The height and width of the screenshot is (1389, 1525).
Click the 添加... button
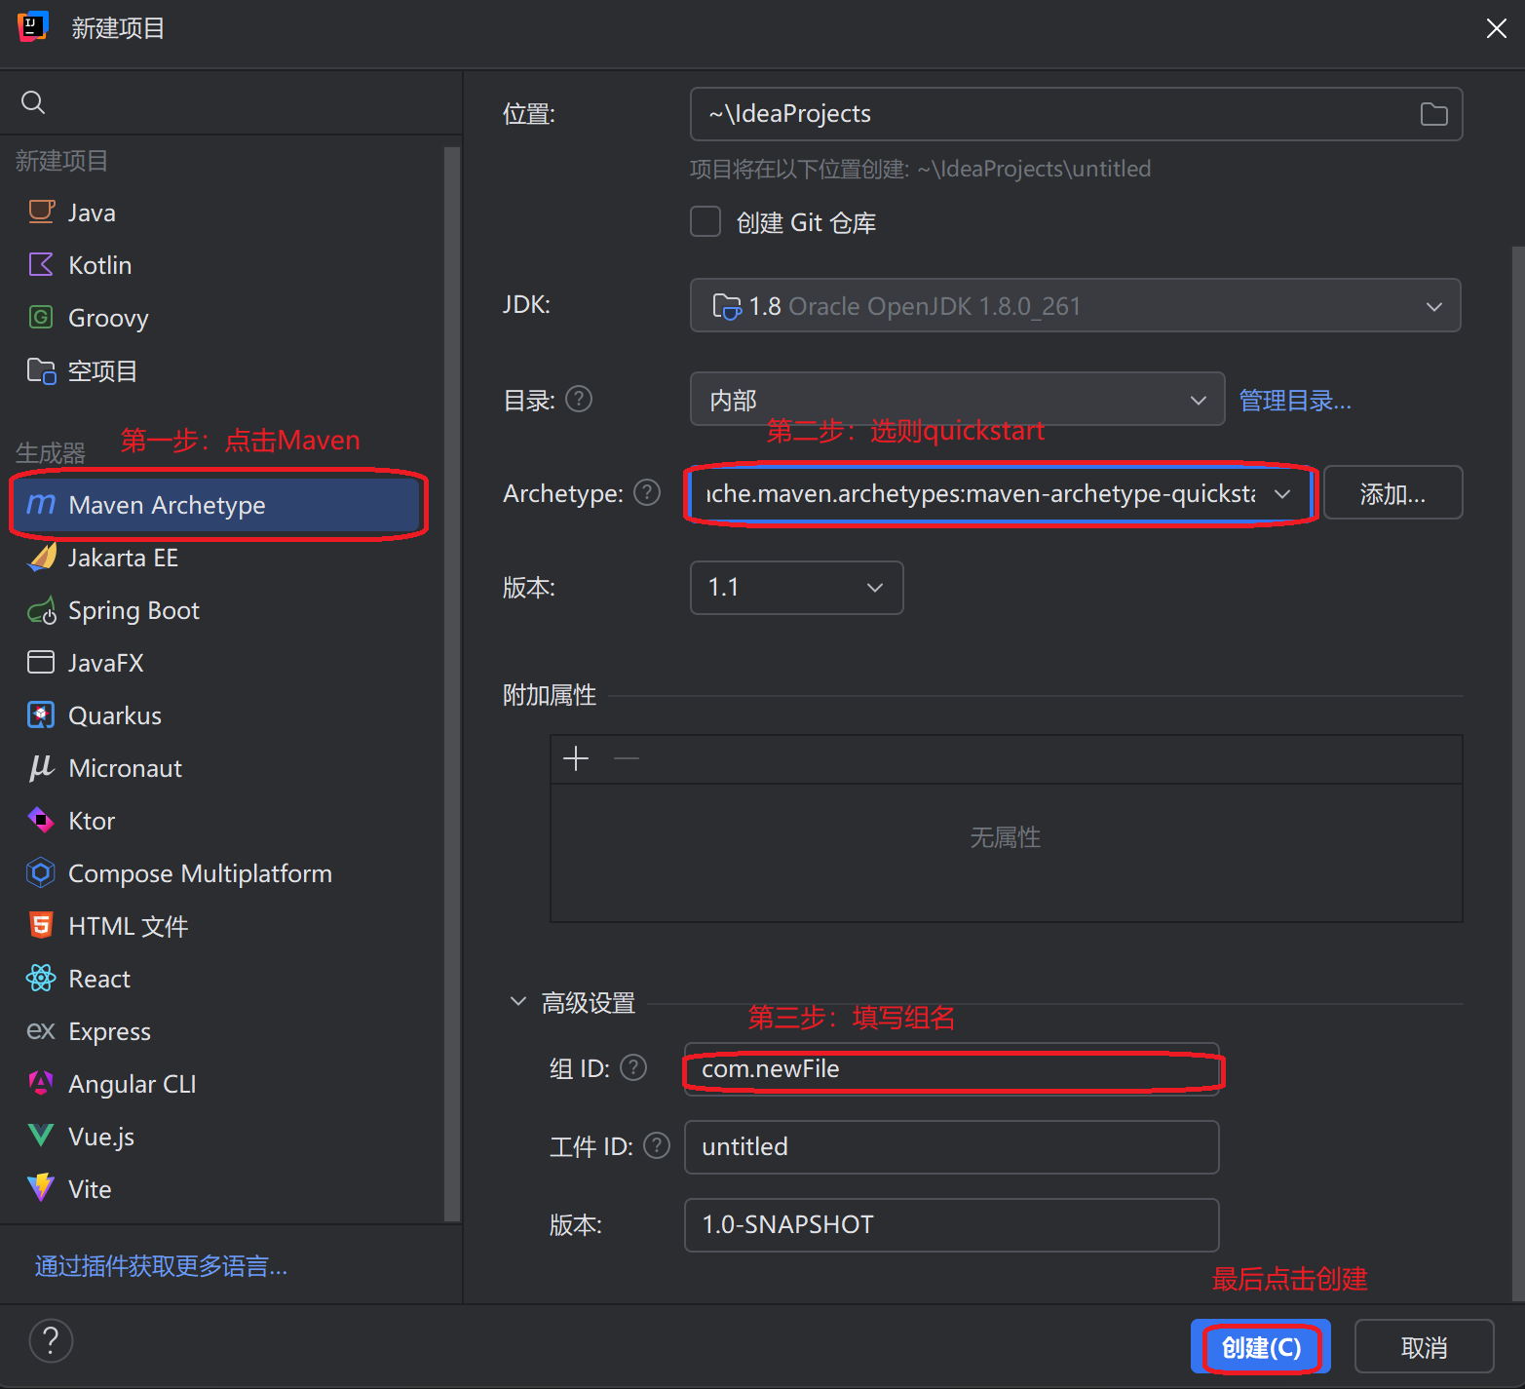pyautogui.click(x=1392, y=492)
